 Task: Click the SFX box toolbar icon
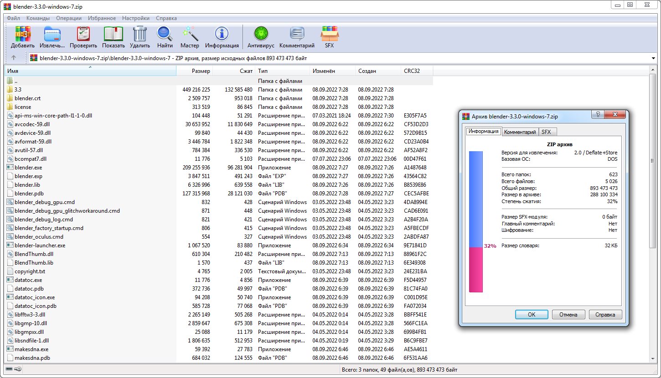329,34
